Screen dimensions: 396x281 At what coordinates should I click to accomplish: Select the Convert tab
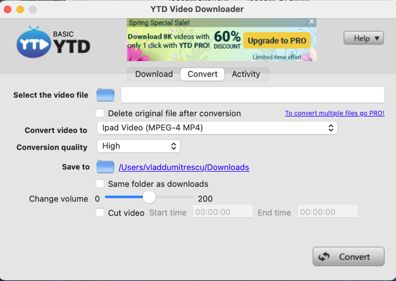click(203, 74)
